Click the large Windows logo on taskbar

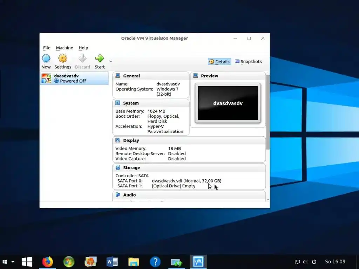click(27, 262)
